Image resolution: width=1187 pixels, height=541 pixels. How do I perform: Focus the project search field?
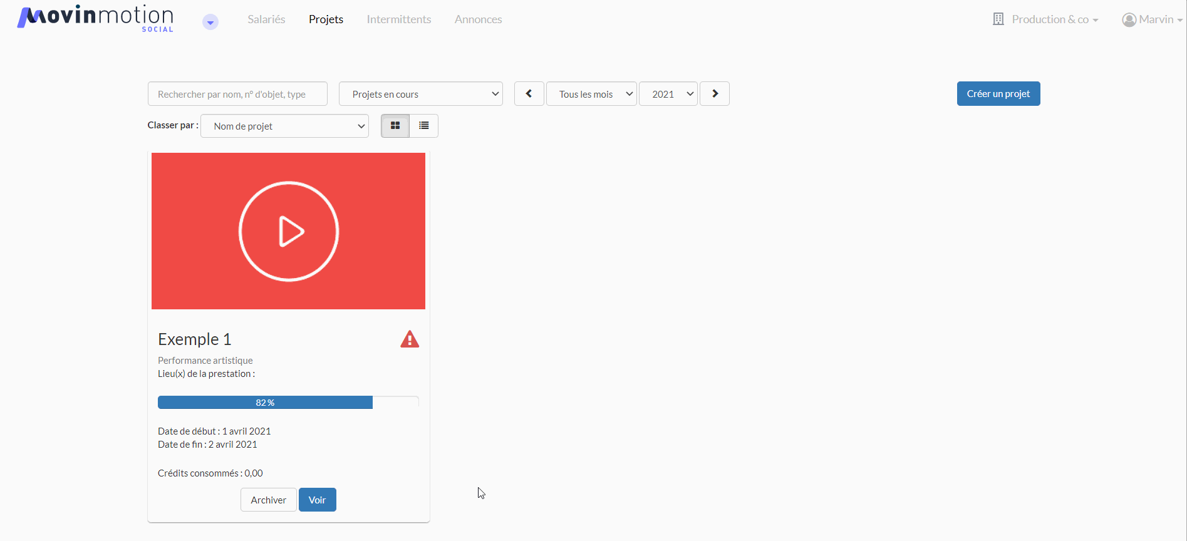237,94
